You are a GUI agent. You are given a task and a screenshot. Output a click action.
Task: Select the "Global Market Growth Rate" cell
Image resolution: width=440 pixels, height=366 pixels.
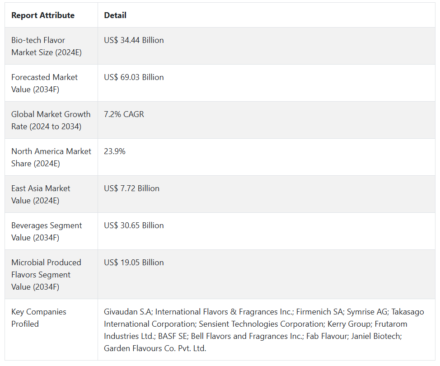click(x=51, y=120)
